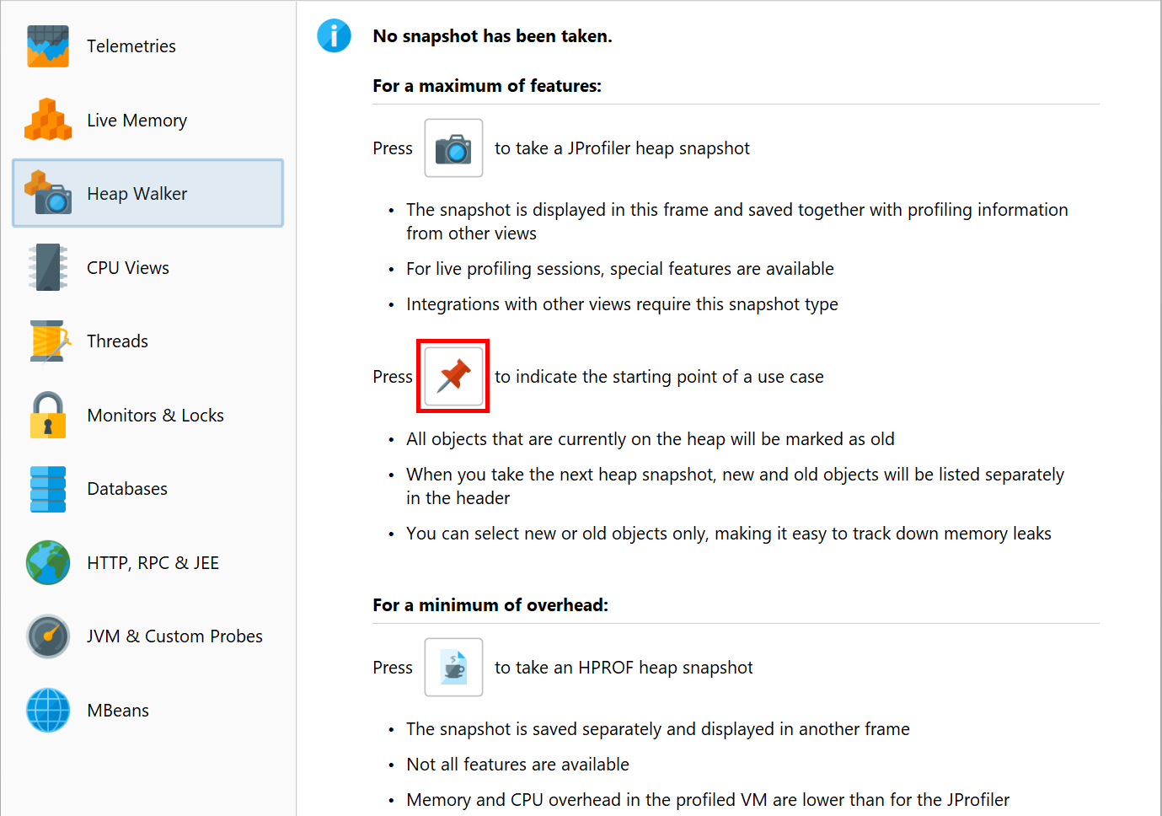Image resolution: width=1162 pixels, height=816 pixels.
Task: Click the Heap Walker camera icon
Action: point(48,193)
